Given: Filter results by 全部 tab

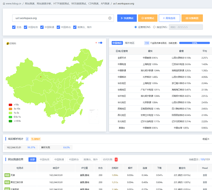Looking at the screenshot, I should pyautogui.click(x=32, y=160).
